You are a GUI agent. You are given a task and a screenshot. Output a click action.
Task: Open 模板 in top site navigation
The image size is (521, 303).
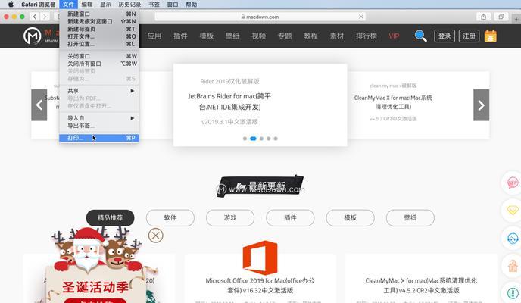pyautogui.click(x=206, y=36)
